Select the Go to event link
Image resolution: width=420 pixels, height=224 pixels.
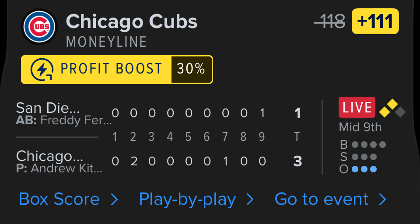pyautogui.click(x=322, y=199)
